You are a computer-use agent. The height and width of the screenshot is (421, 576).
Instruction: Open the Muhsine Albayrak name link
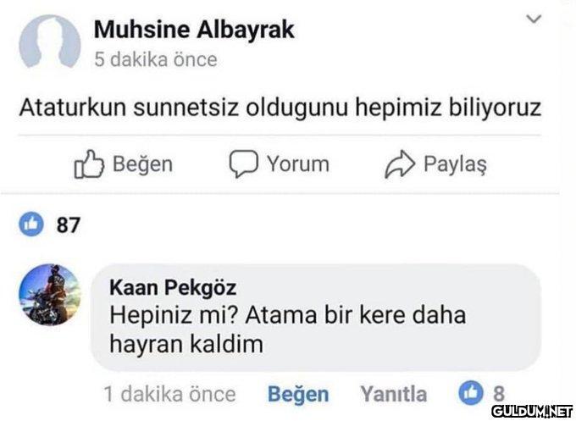194,30
